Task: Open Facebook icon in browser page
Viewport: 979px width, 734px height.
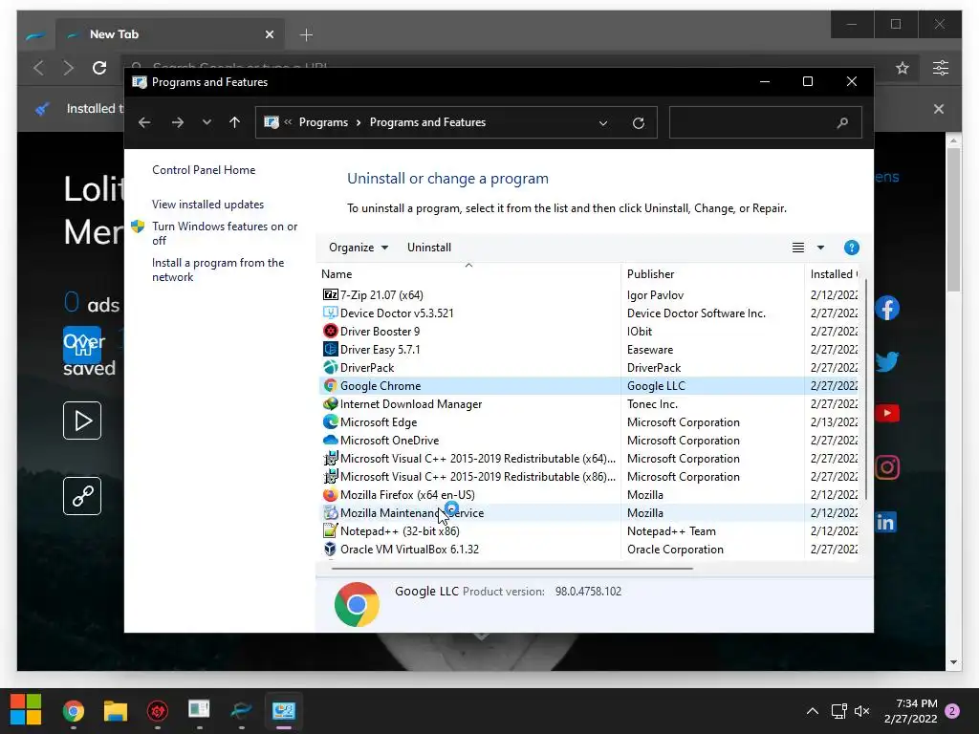Action: pos(886,309)
